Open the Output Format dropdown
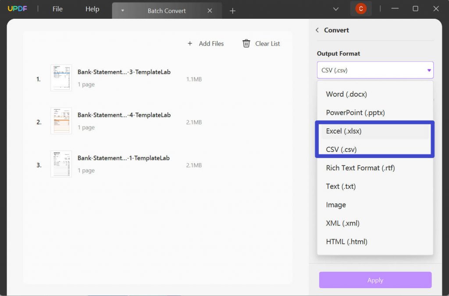449x296 pixels. click(375, 70)
